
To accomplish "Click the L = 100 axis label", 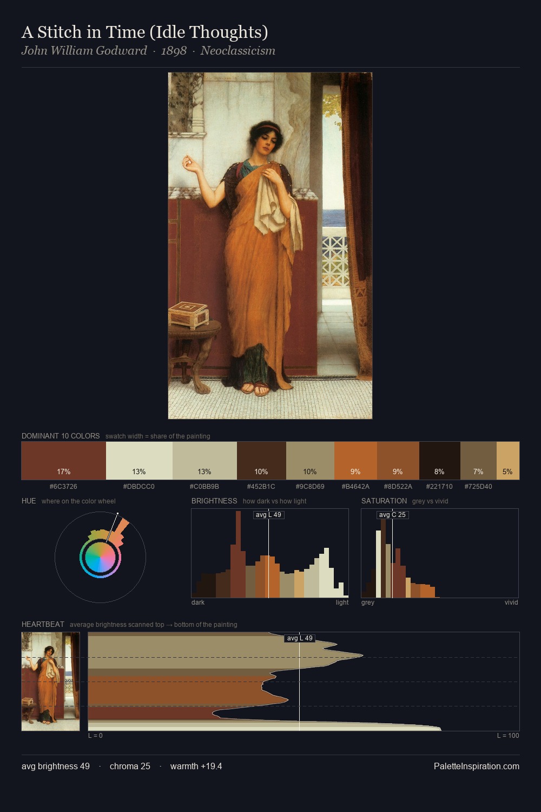I will 508,736.
